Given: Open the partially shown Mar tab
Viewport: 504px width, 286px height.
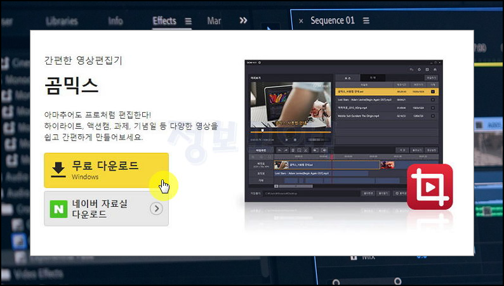Looking at the screenshot, I should pyautogui.click(x=214, y=21).
